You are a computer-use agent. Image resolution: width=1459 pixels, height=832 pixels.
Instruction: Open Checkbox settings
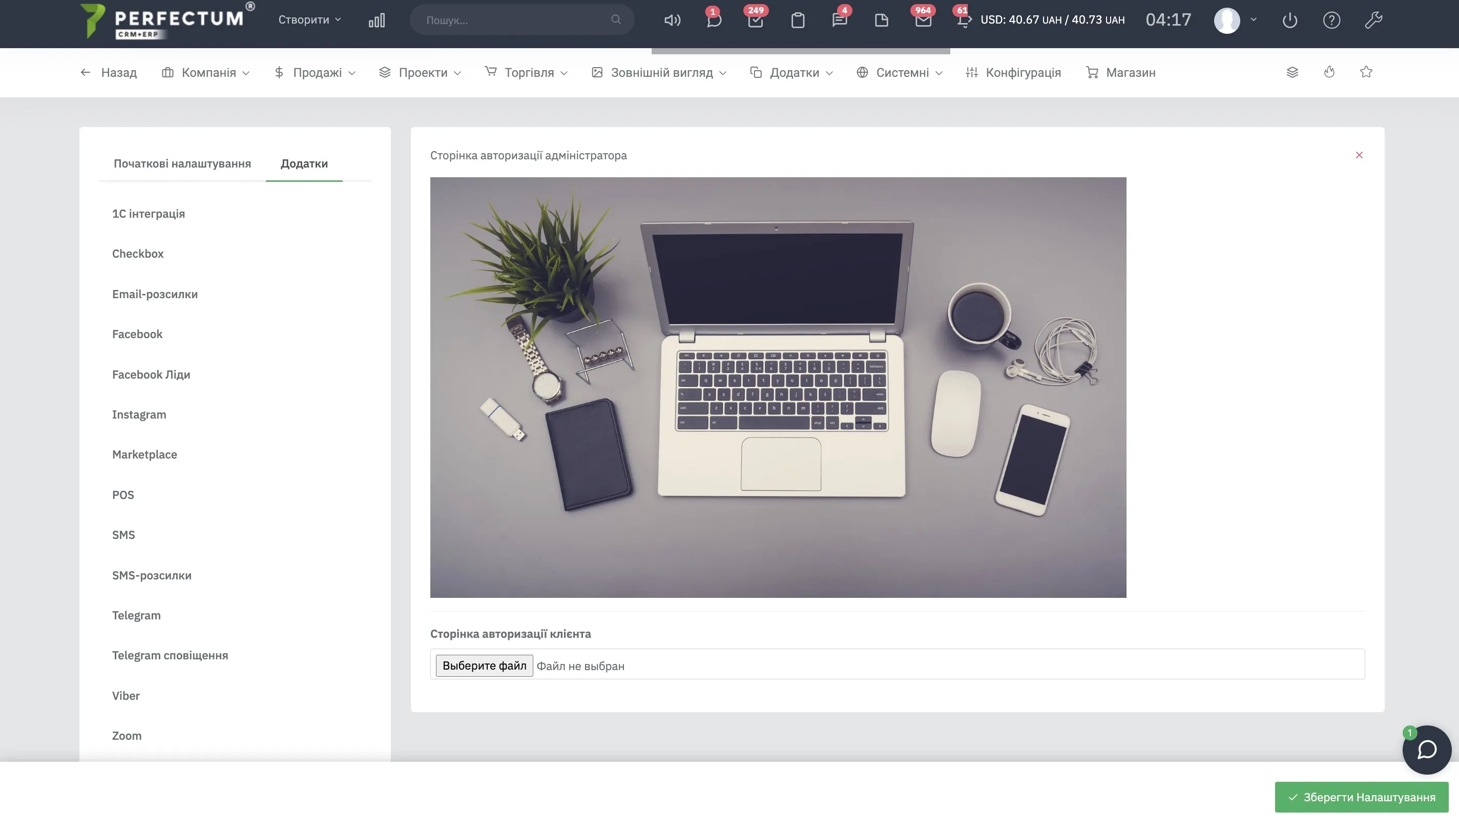click(x=138, y=254)
